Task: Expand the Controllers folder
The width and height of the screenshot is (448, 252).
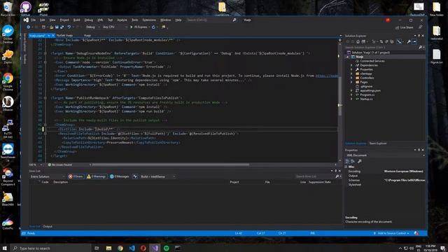Action: 351,78
